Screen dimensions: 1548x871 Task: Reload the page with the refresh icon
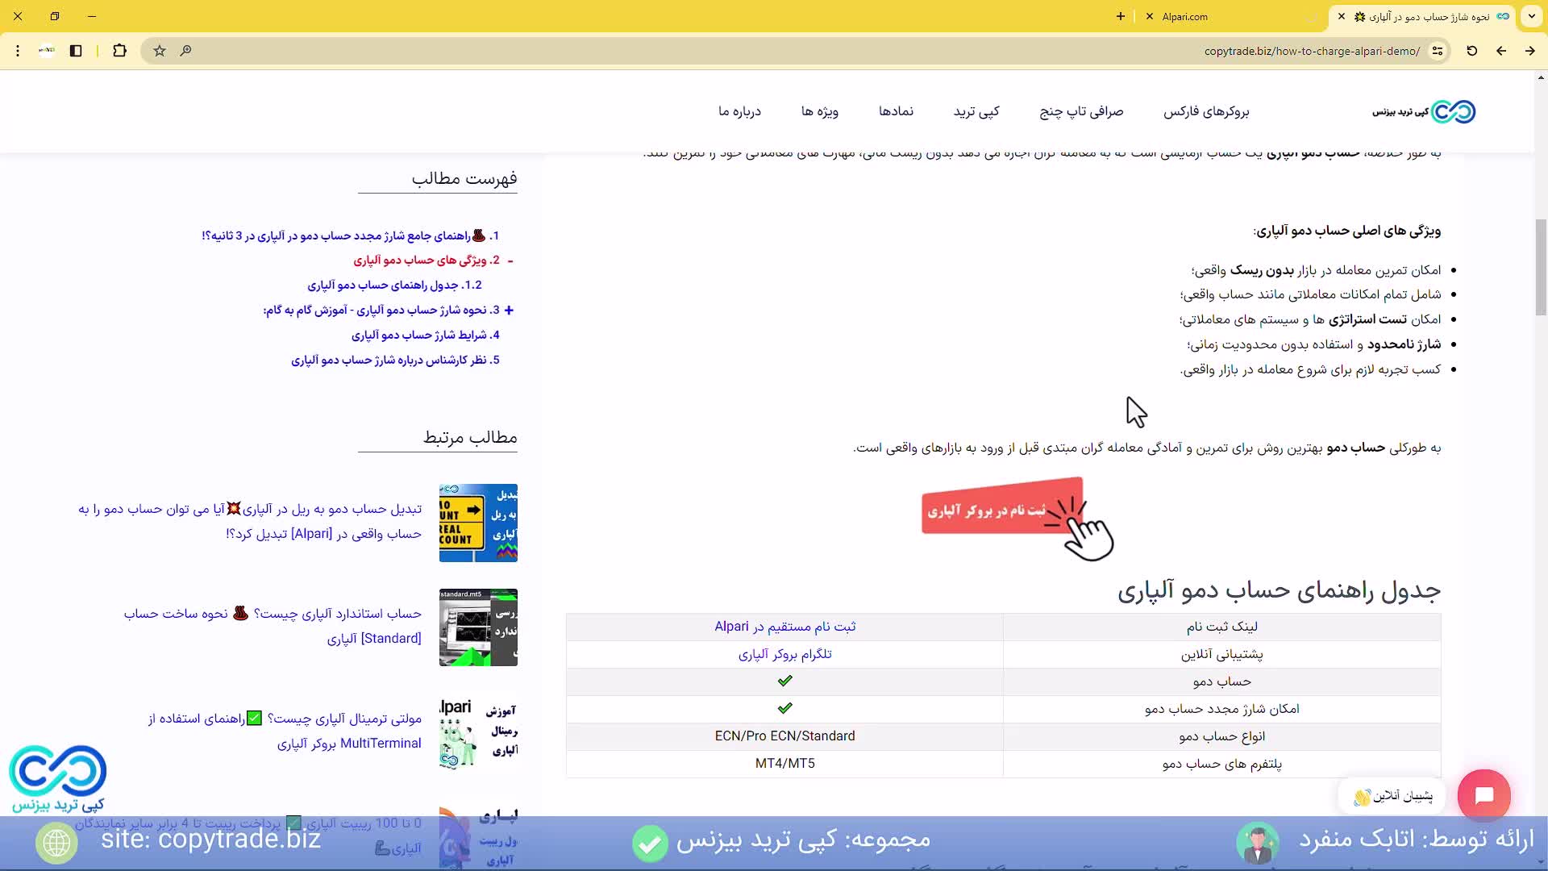tap(1471, 51)
